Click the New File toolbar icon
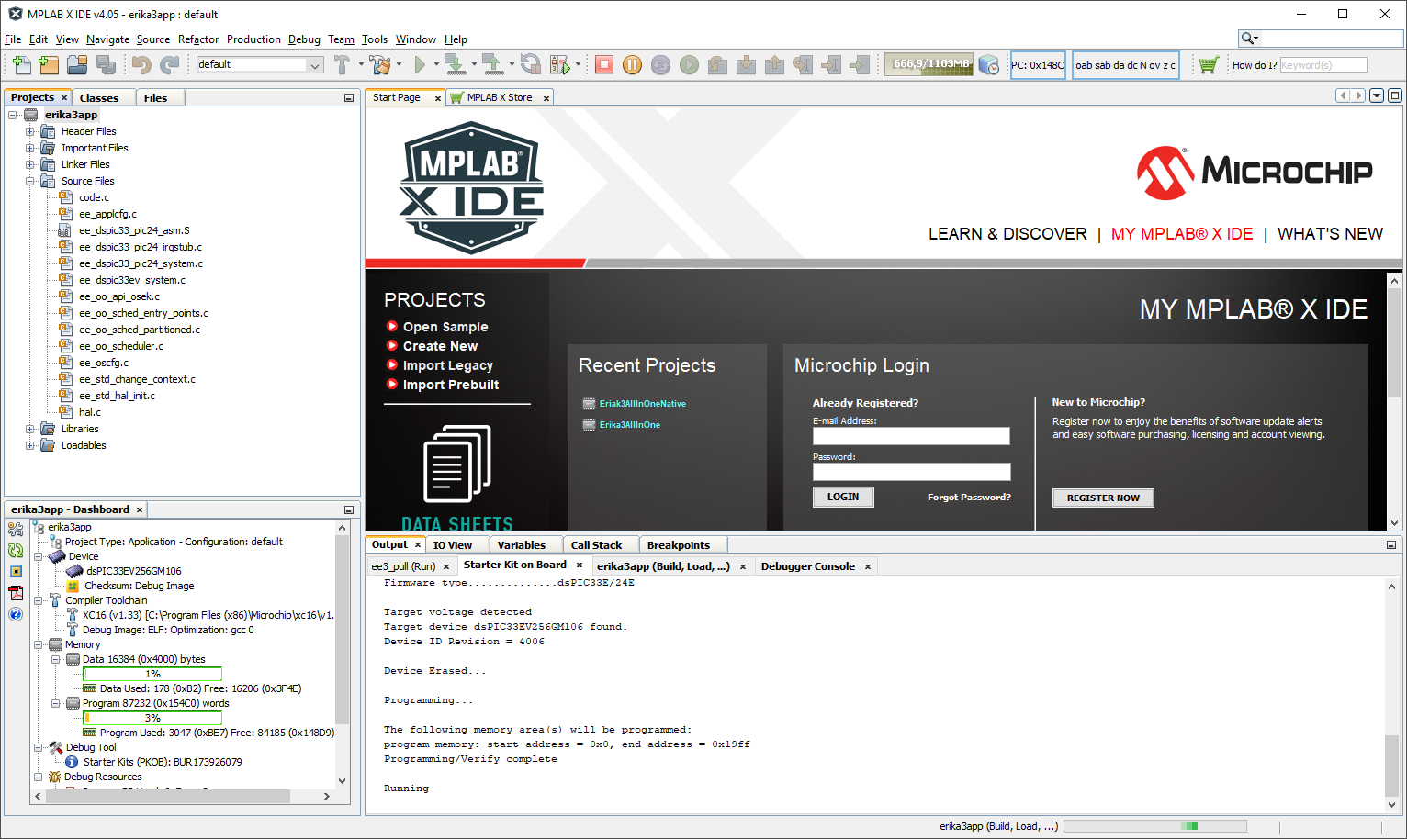 click(x=21, y=64)
